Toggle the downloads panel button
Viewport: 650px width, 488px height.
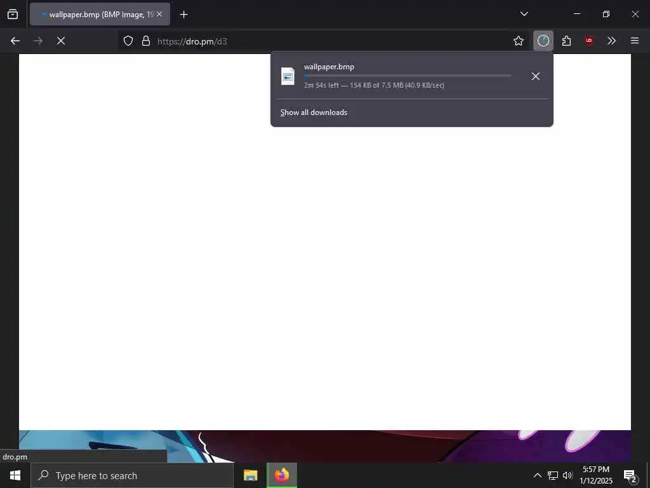click(543, 41)
